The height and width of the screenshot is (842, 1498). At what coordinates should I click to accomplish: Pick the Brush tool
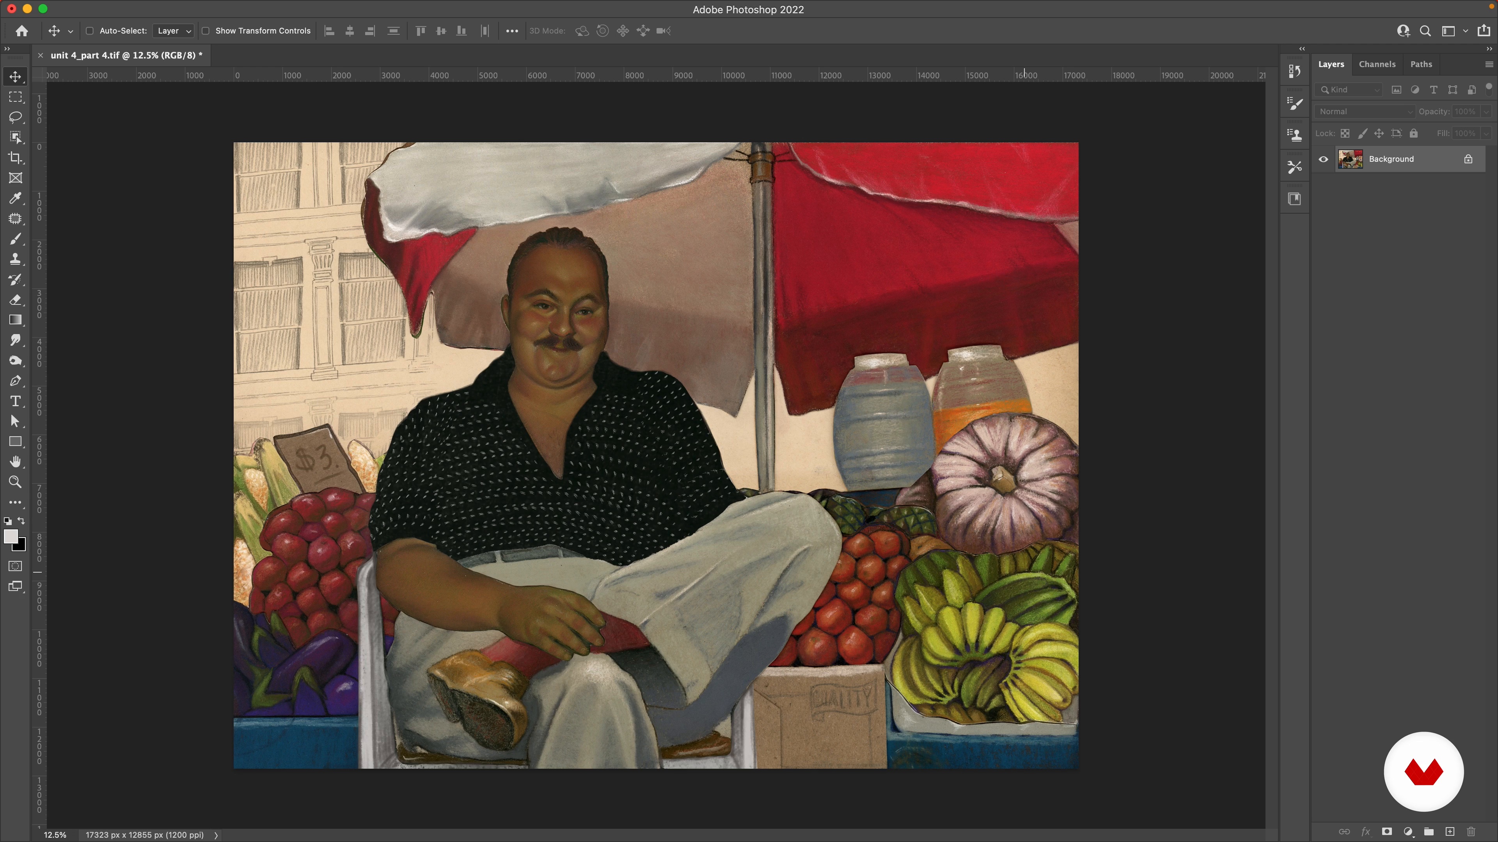coord(16,239)
